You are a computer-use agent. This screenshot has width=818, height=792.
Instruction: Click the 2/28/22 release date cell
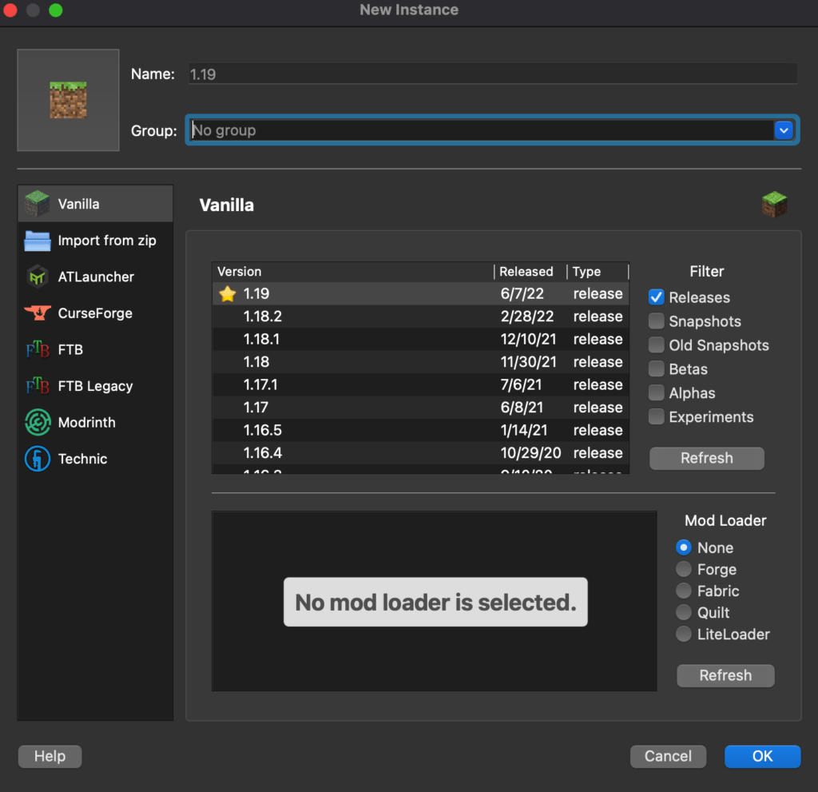coord(527,316)
